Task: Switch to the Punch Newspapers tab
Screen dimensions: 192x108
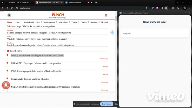Action: pos(49,2)
